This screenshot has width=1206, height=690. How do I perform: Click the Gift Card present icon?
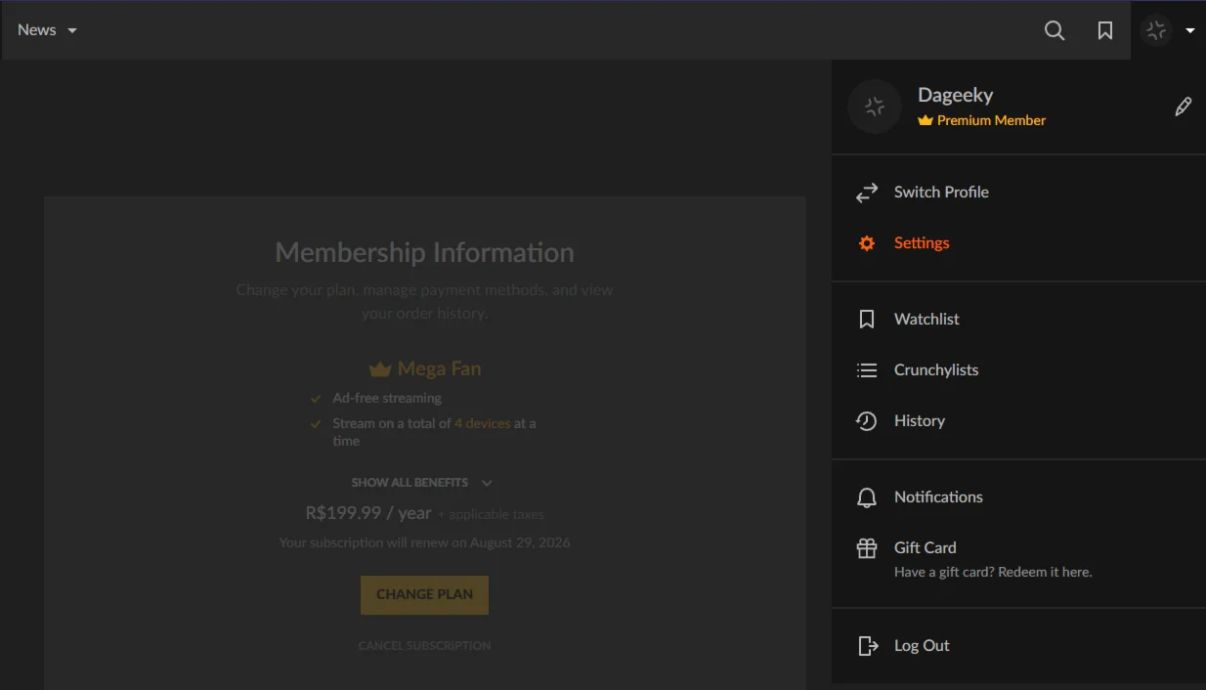tap(867, 548)
